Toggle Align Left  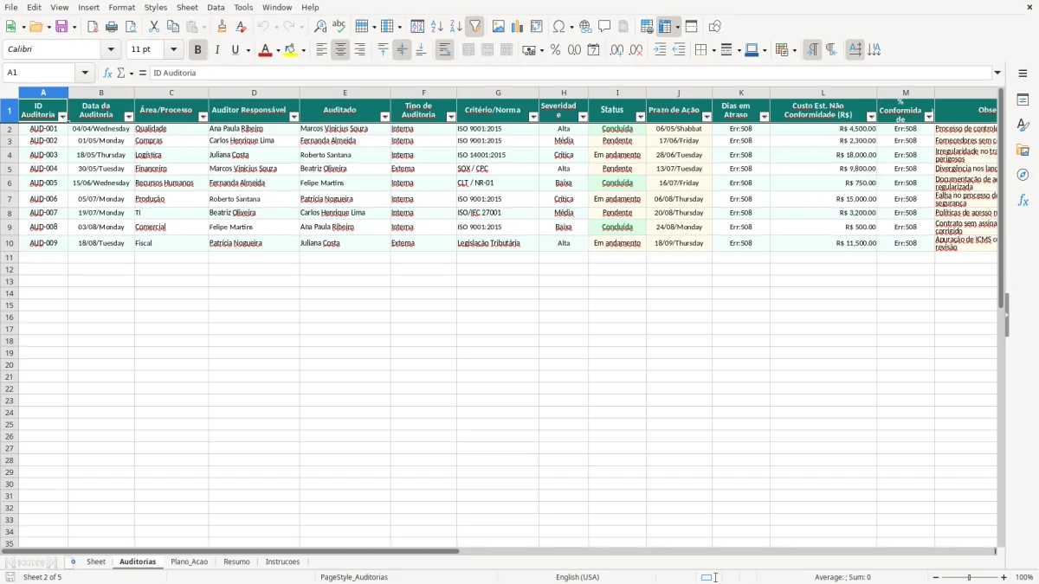[321, 50]
